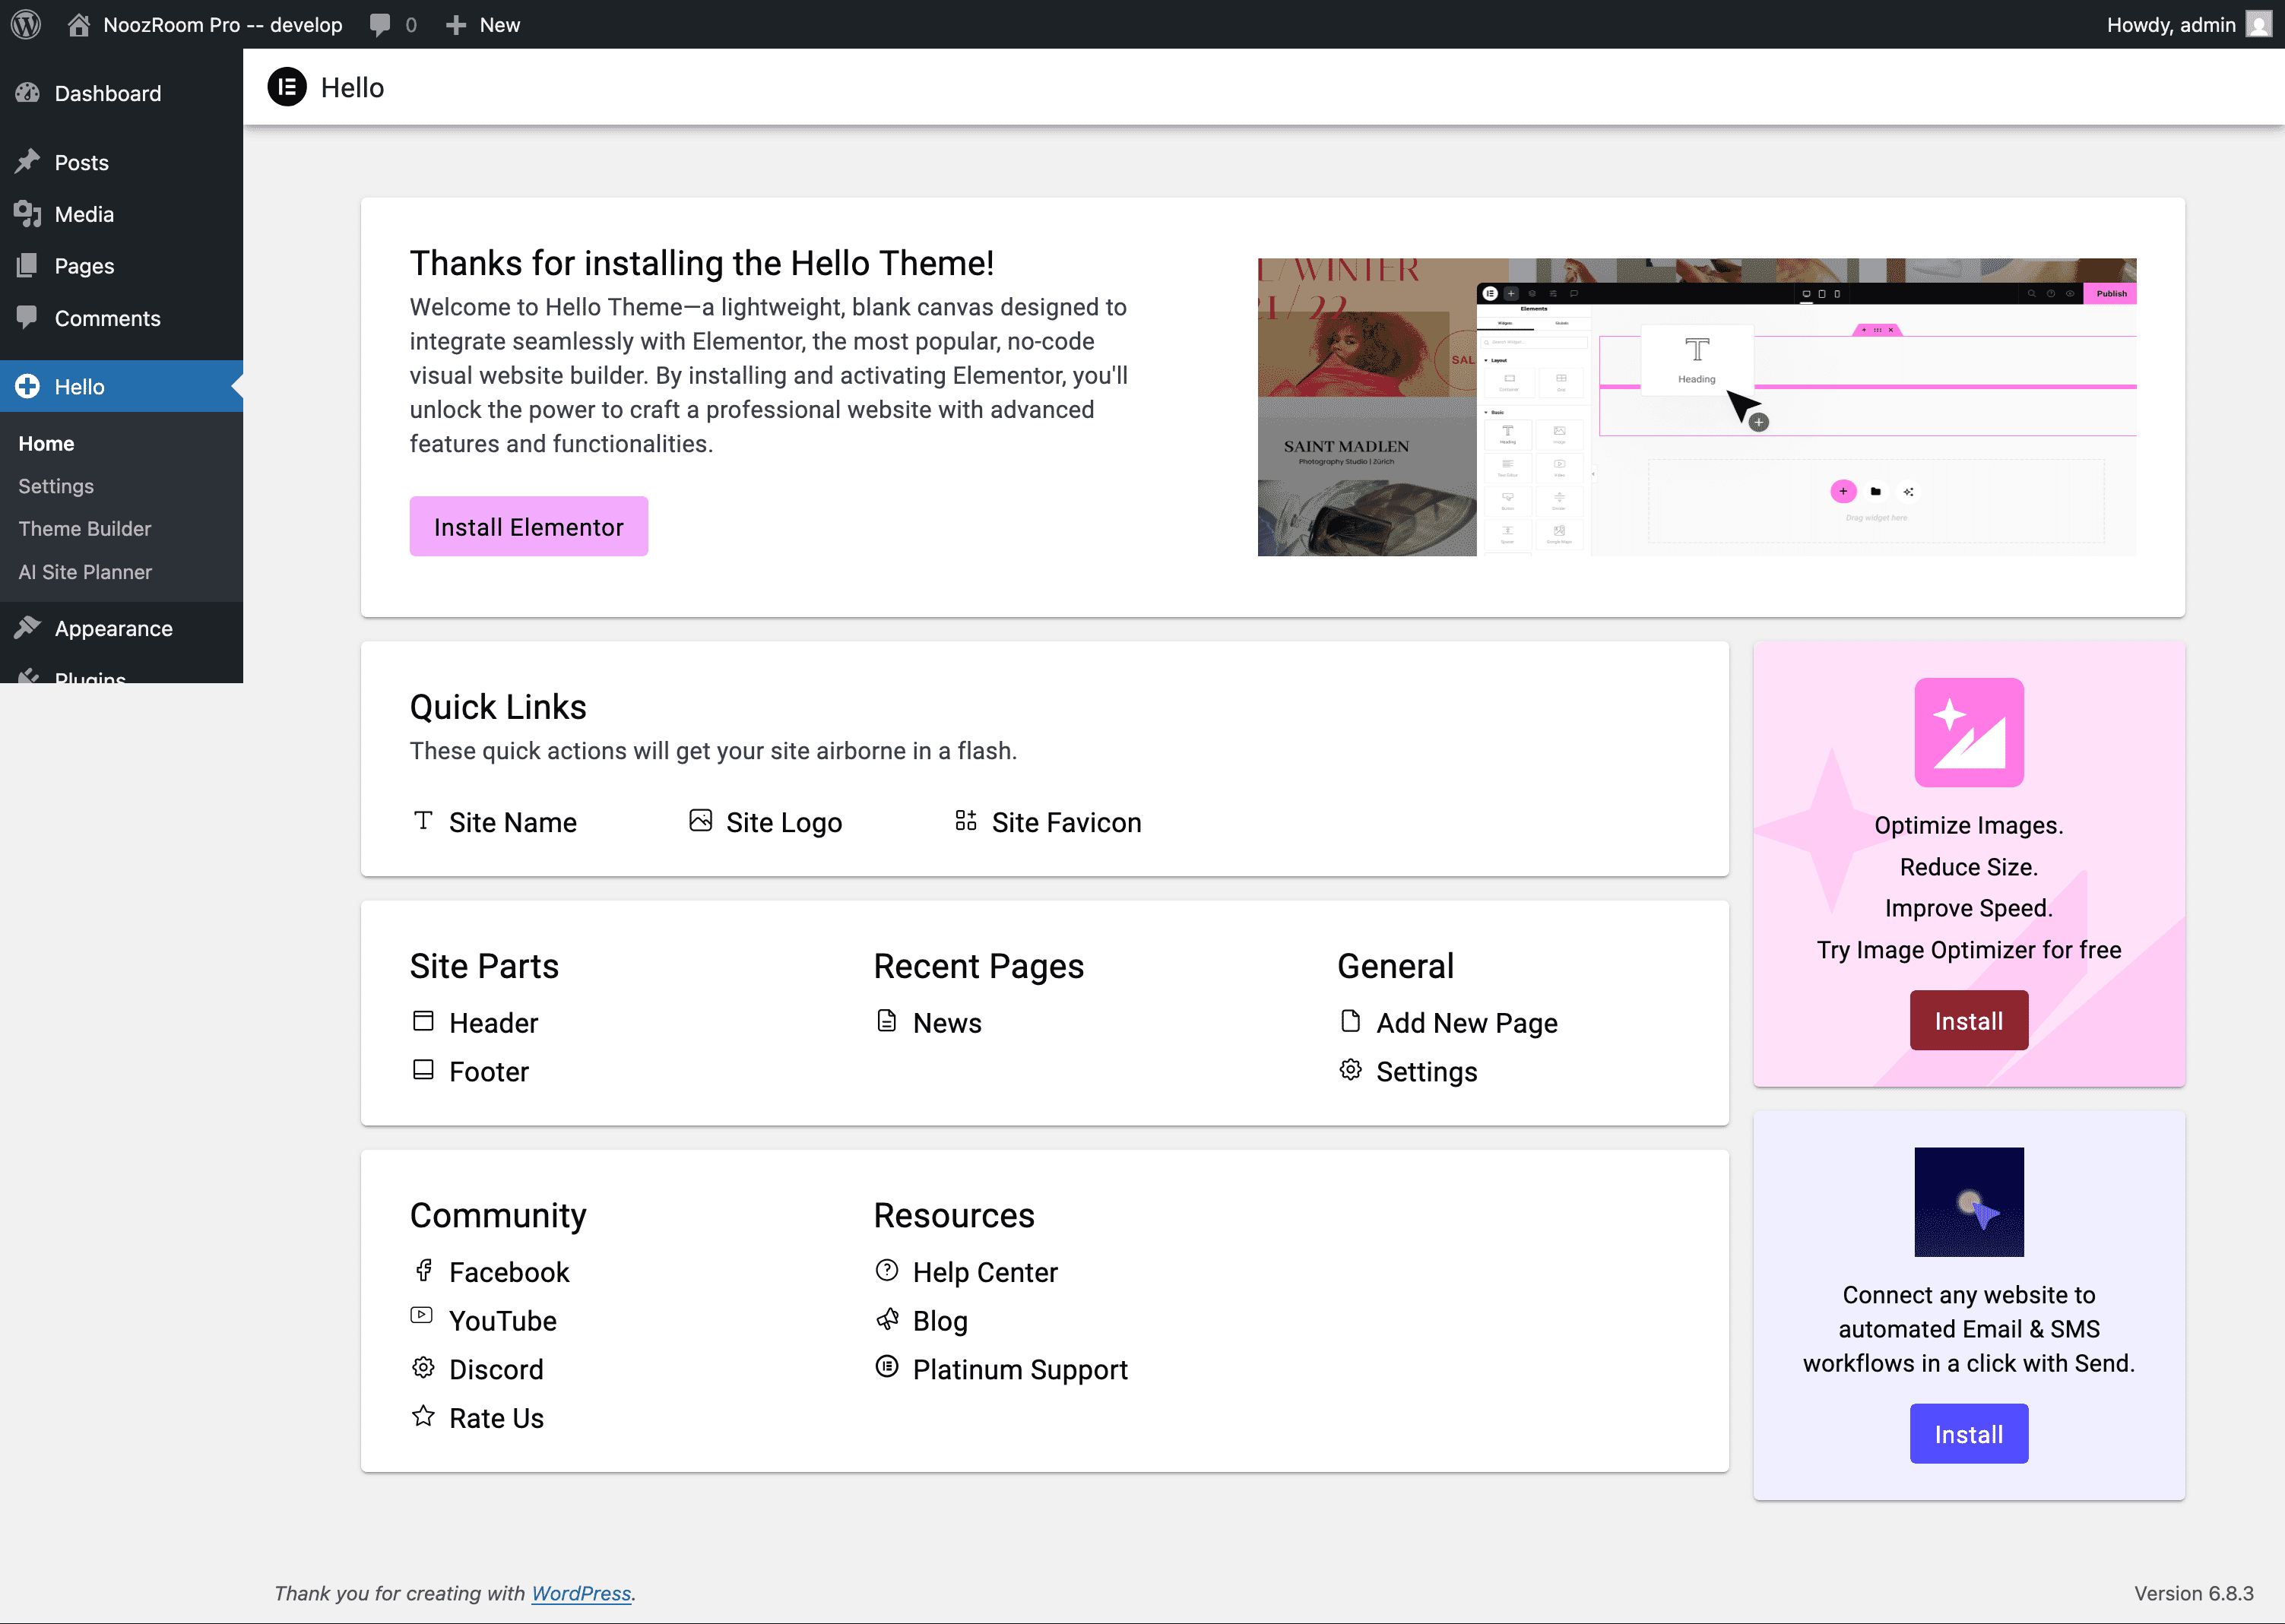This screenshot has width=2285, height=1624.
Task: Expand the Appearance sidebar menu
Action: pyautogui.click(x=112, y=628)
